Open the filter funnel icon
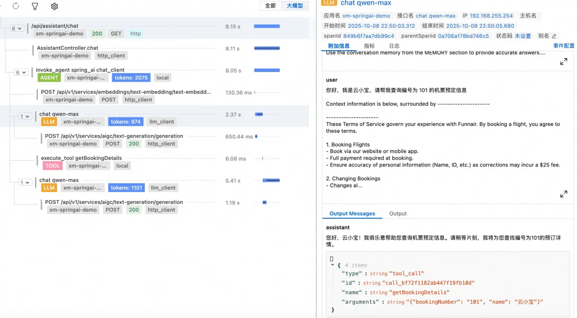Viewport: 577px width, 318px height. pyautogui.click(x=36, y=6)
